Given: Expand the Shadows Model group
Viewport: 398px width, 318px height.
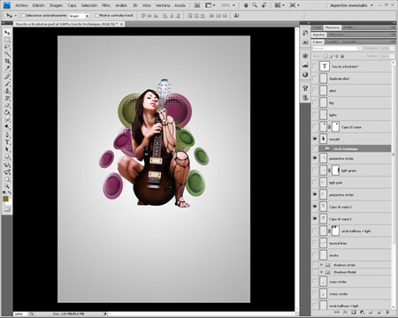Looking at the screenshot, I should (x=322, y=272).
